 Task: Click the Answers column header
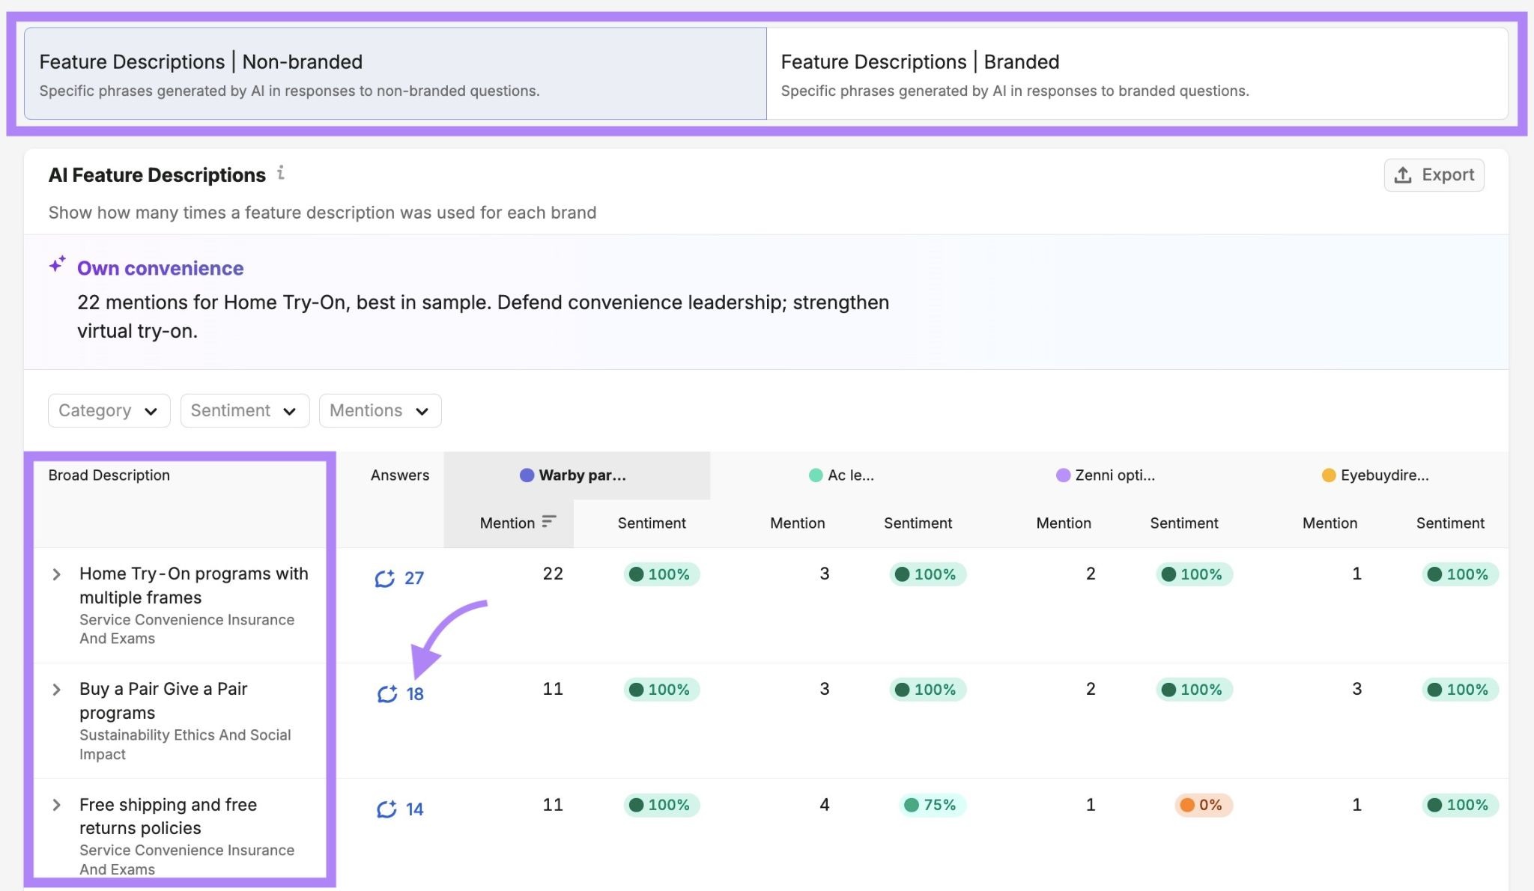coord(400,475)
